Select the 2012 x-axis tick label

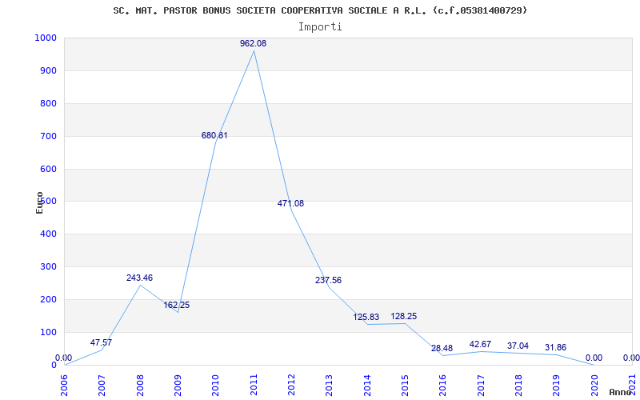click(291, 385)
